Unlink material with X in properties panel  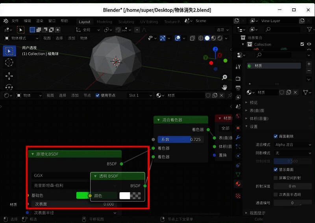tap(295, 92)
